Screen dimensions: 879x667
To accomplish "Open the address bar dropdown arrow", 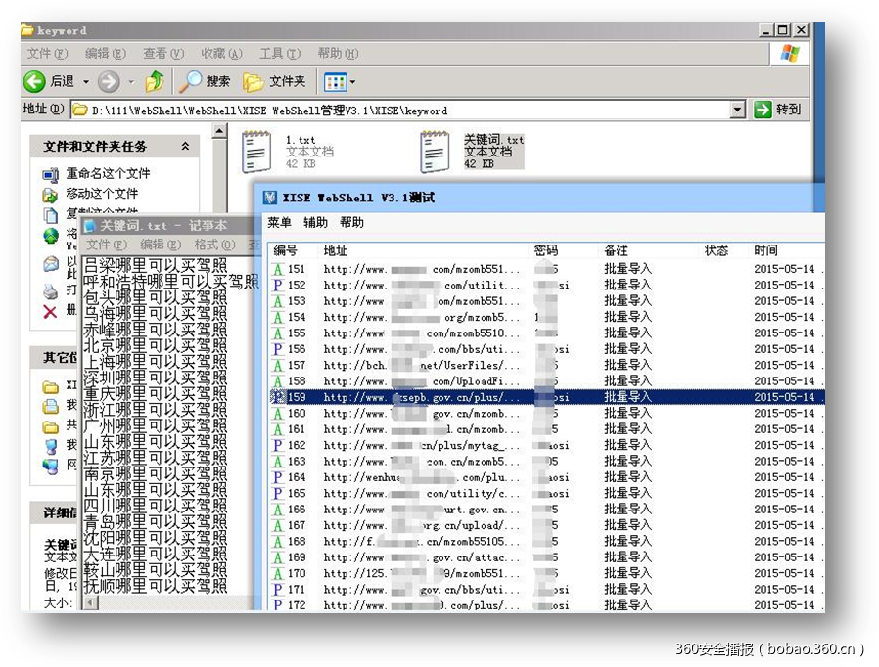I will [x=737, y=110].
